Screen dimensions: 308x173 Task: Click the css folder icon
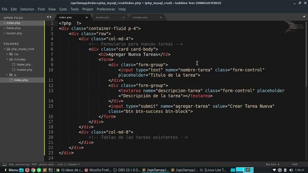[11, 54]
